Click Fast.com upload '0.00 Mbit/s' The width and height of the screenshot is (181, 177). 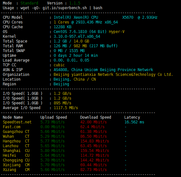52,127
